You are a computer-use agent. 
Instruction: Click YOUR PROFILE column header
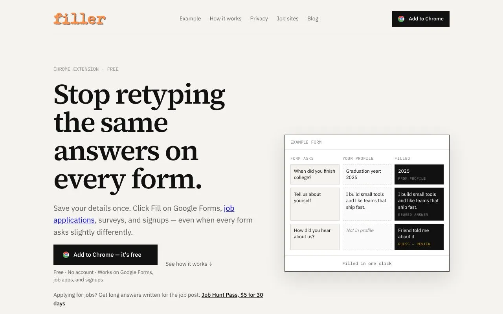[358, 159]
